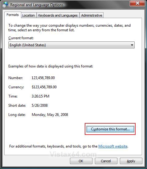
Task: Open the Microsoft website link
Action: pos(113,146)
